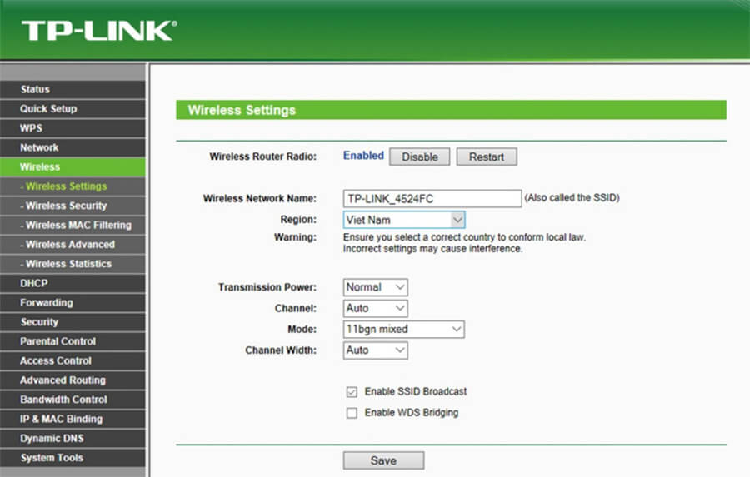Viewport: 750px width, 477px height.
Task: Click the Disable radio button
Action: 419,157
